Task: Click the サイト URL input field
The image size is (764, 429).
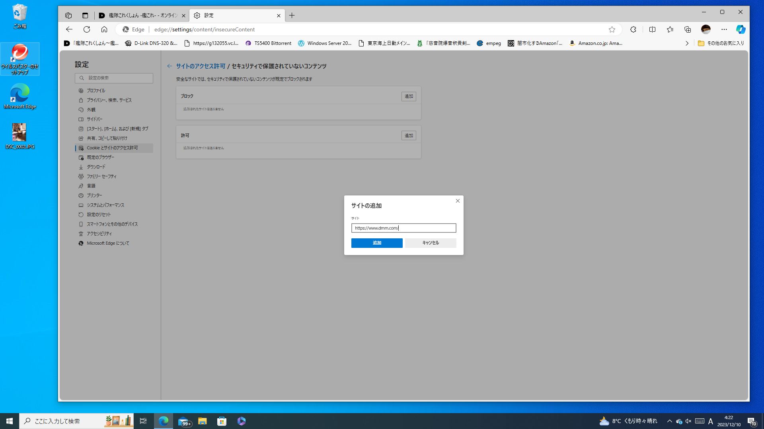Action: 403,228
